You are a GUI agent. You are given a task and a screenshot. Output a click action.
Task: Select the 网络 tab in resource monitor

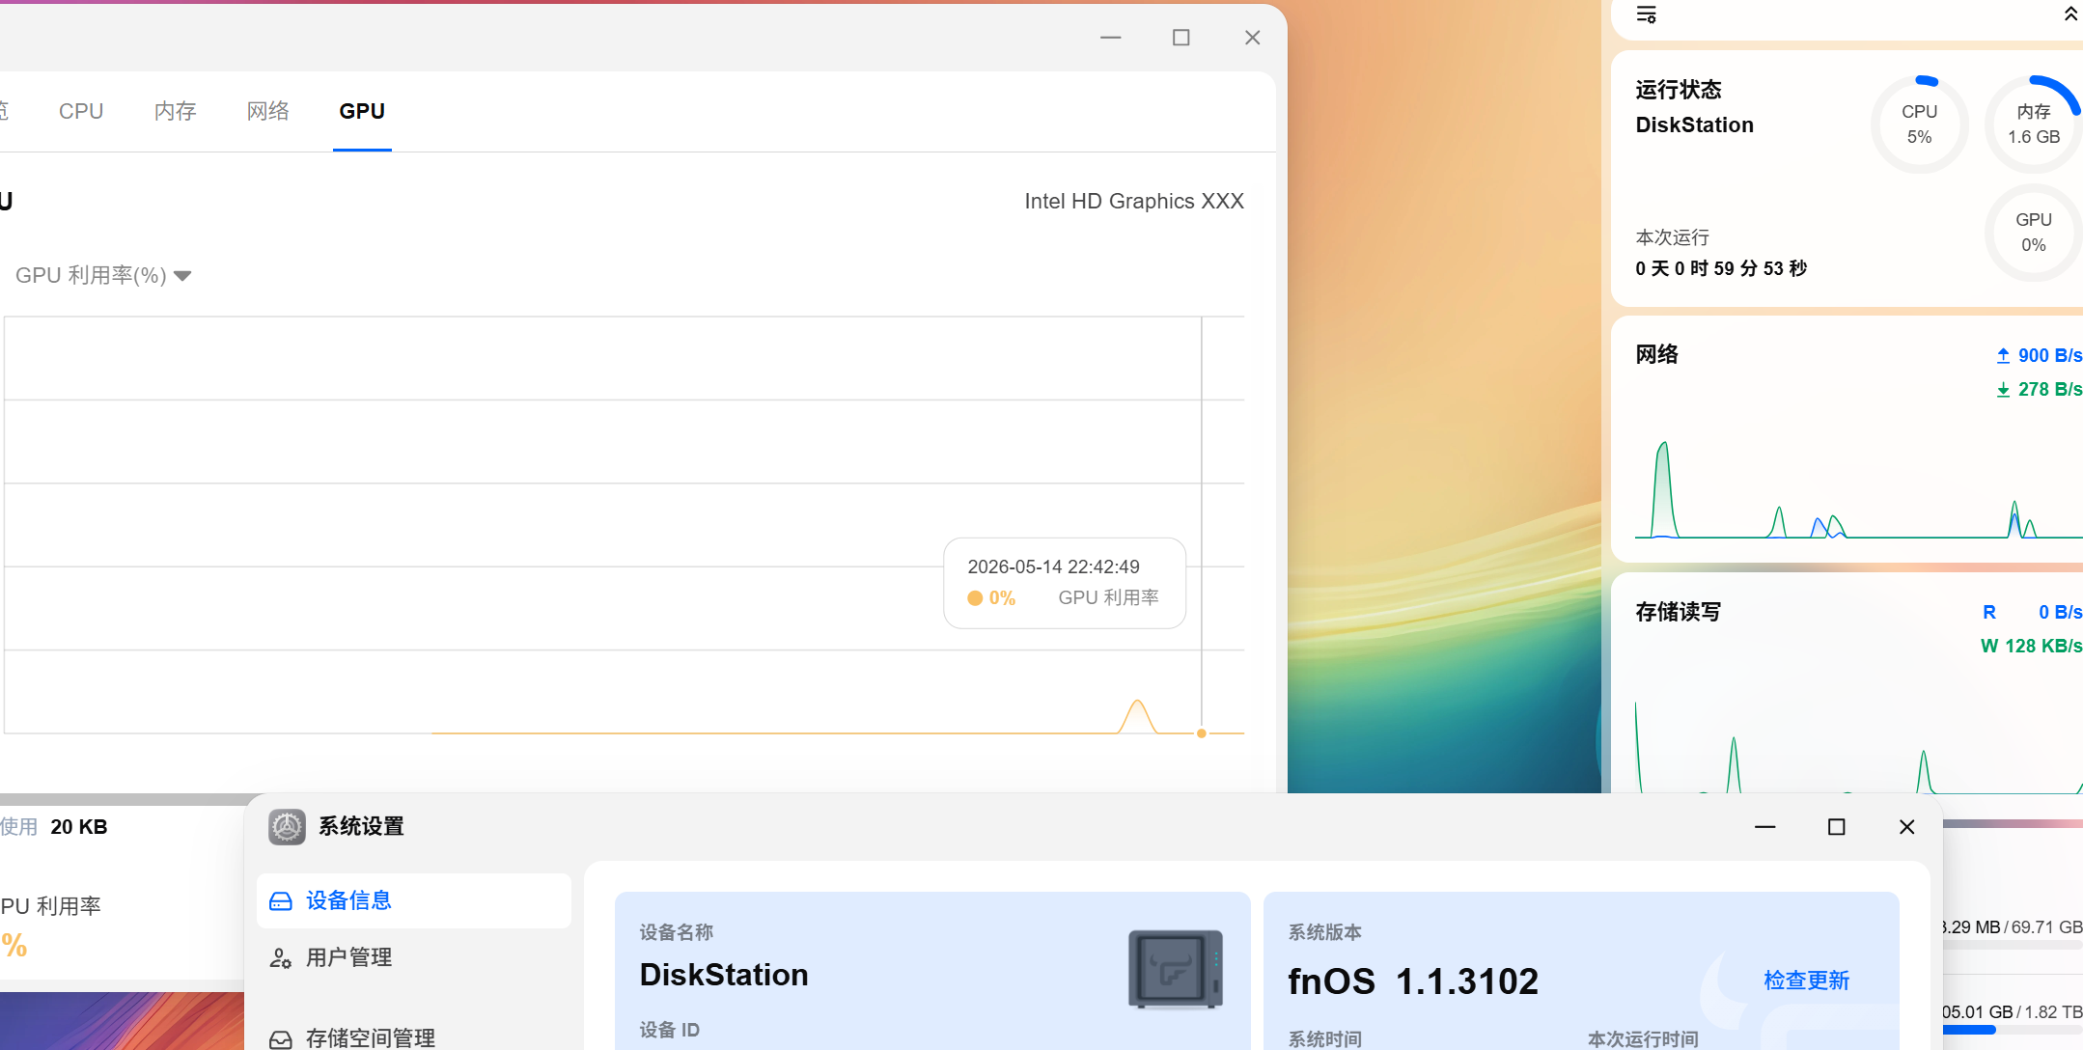pos(268,111)
